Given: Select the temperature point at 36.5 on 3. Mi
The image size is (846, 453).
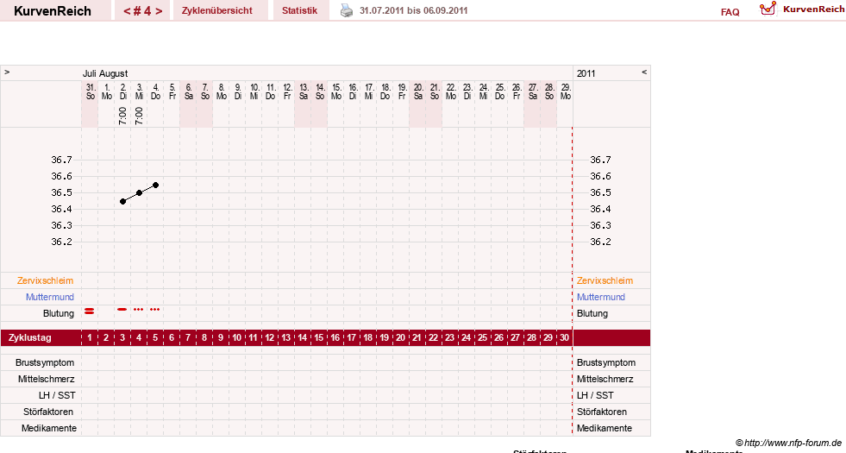Looking at the screenshot, I should (x=139, y=192).
